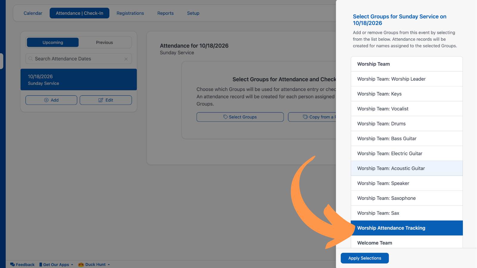Viewport: 477px width, 268px height.
Task: Switch to the Reports tab
Action: point(165,13)
